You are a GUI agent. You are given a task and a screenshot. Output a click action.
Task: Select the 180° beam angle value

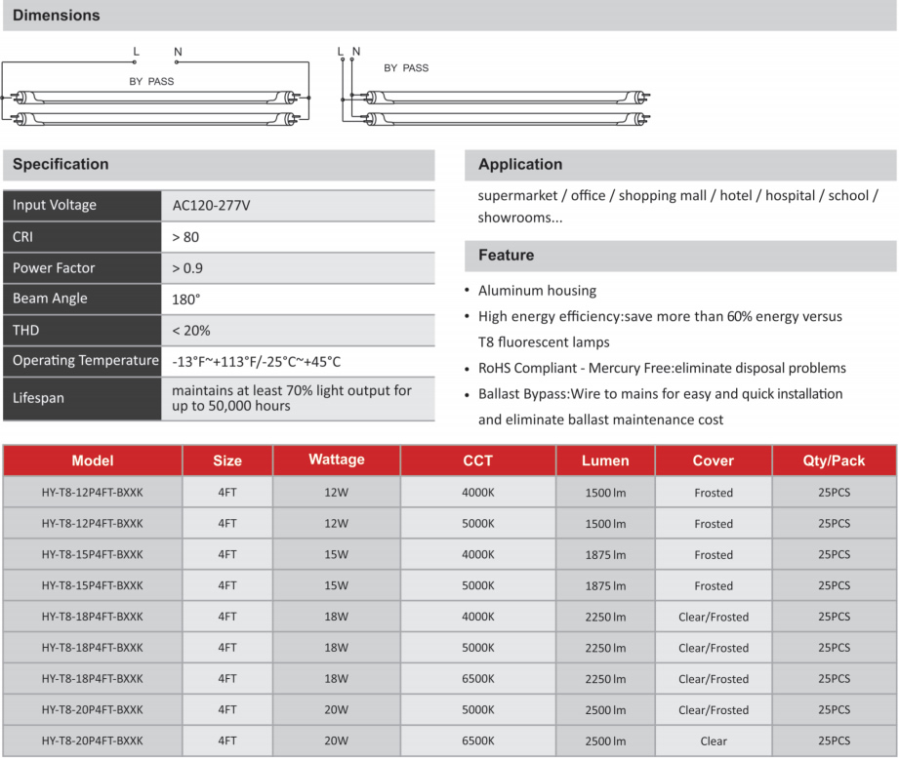(x=186, y=300)
